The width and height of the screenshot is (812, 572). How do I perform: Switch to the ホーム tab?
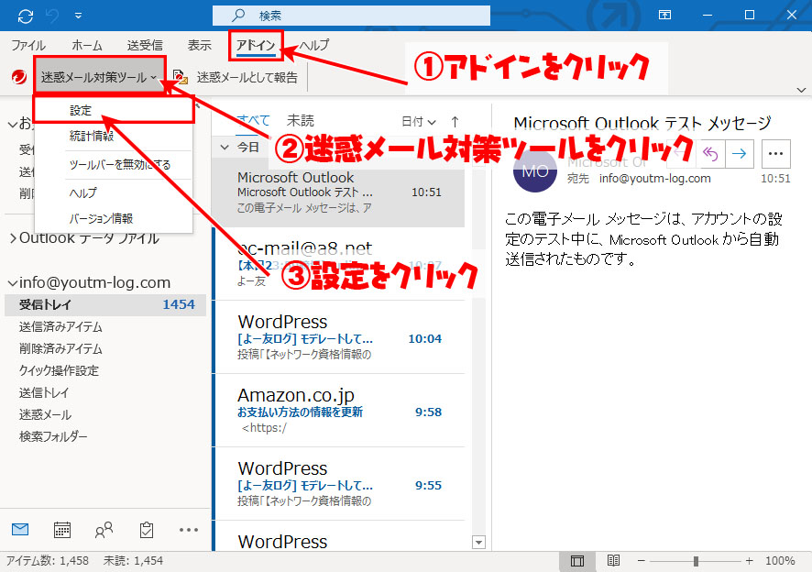pyautogui.click(x=87, y=46)
